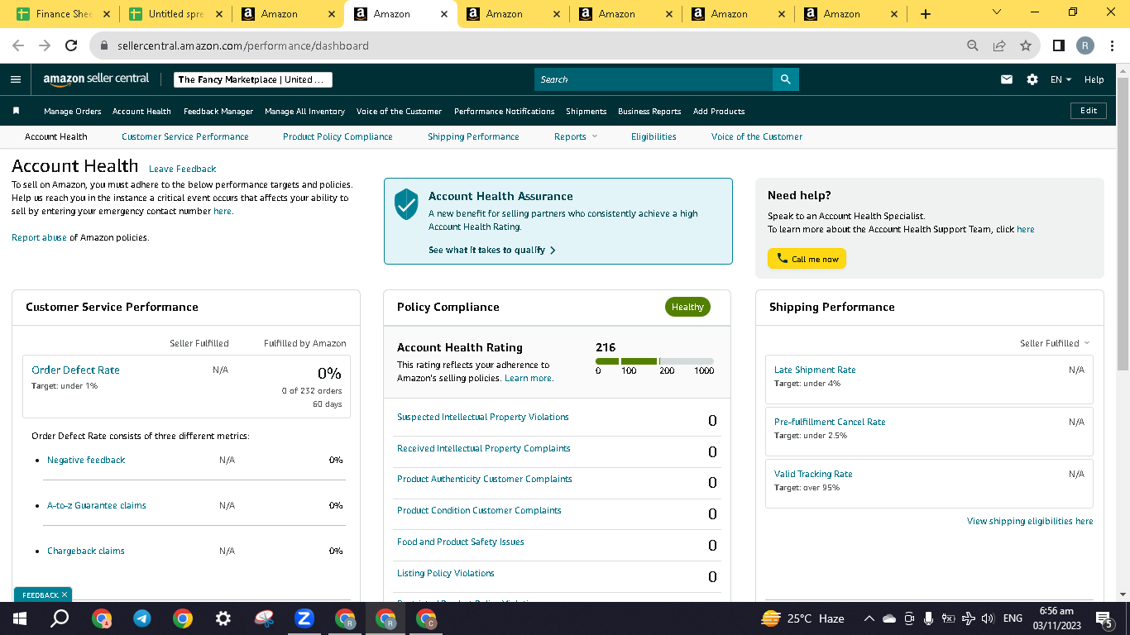Open The Fancy Marketplace account switcher

253,79
